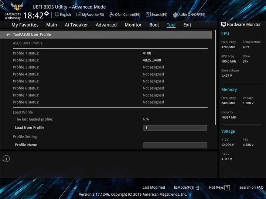Open the Exit tab
Screen dimensions: 266x199
tap(187, 25)
